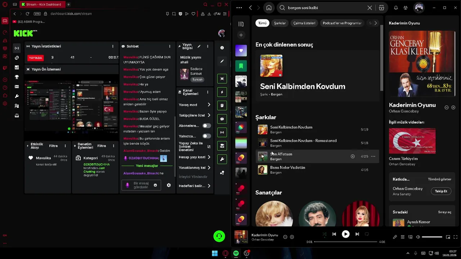Open emoji picker in chat input

click(x=155, y=185)
